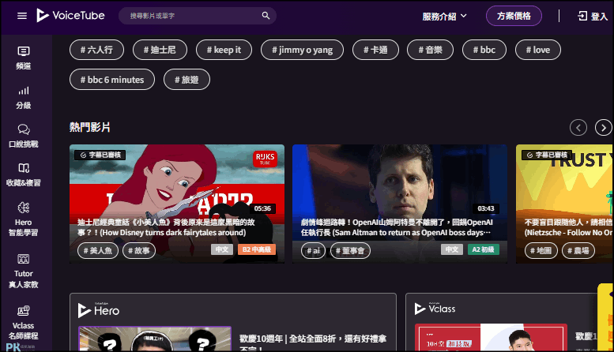Expand the 服務介紹 dropdown

[x=444, y=17]
